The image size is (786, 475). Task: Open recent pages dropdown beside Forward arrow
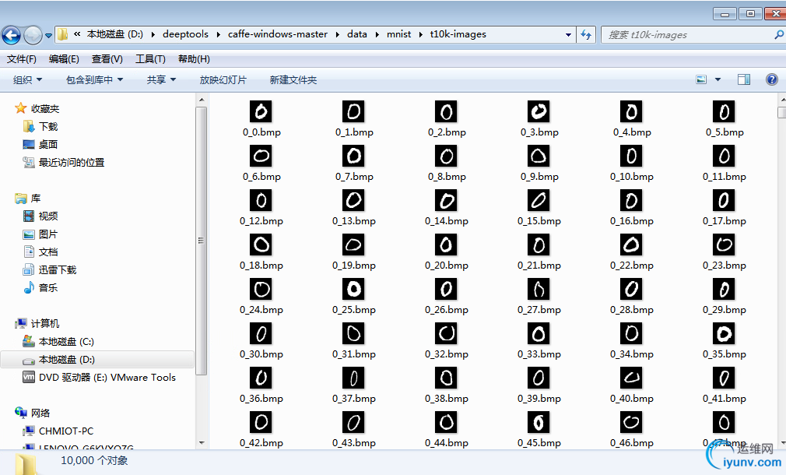pos(48,36)
